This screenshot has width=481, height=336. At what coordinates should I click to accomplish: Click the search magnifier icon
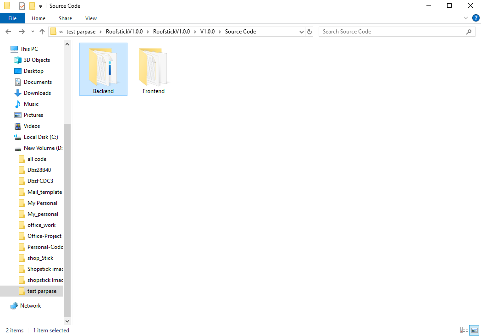pyautogui.click(x=469, y=32)
